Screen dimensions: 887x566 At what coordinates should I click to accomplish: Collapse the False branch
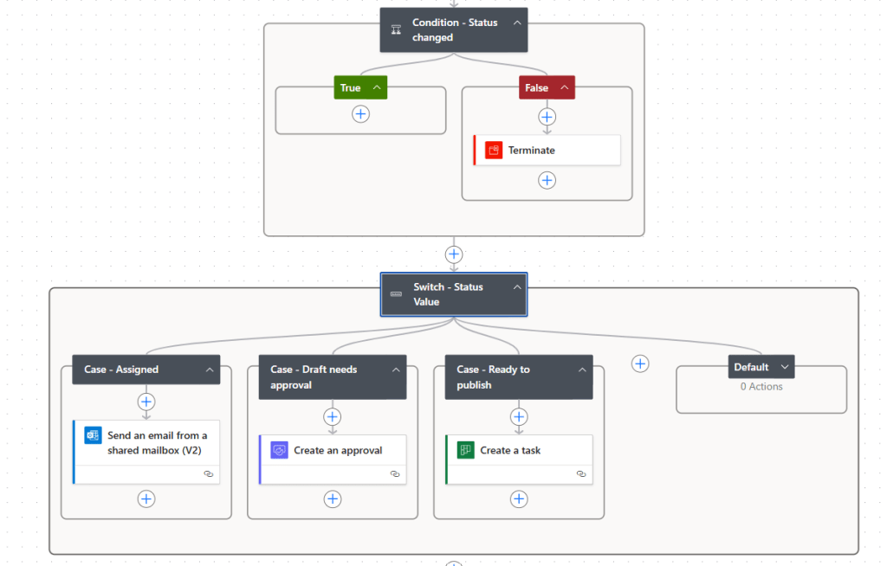tap(564, 87)
